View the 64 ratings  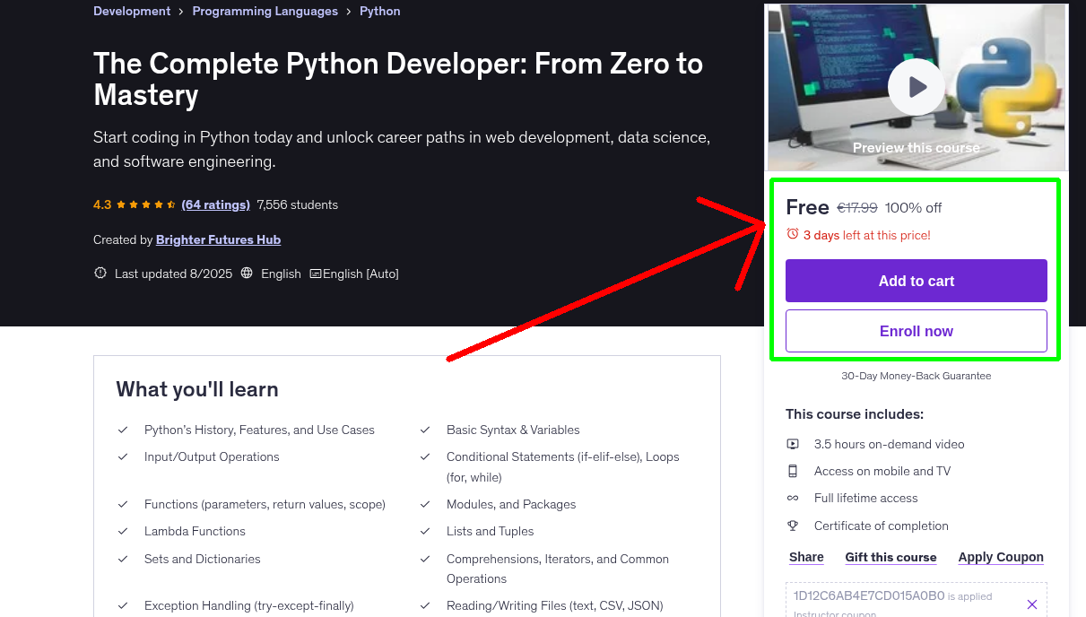coord(215,204)
